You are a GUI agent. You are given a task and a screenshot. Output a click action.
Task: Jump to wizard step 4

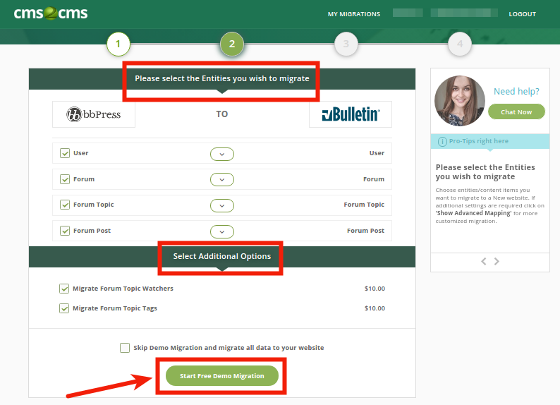460,44
